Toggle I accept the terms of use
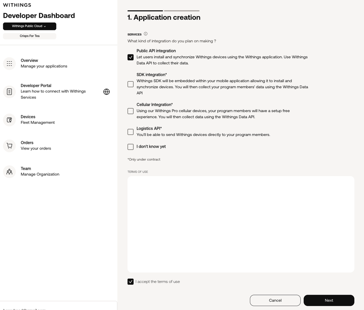364x310 pixels. point(130,282)
